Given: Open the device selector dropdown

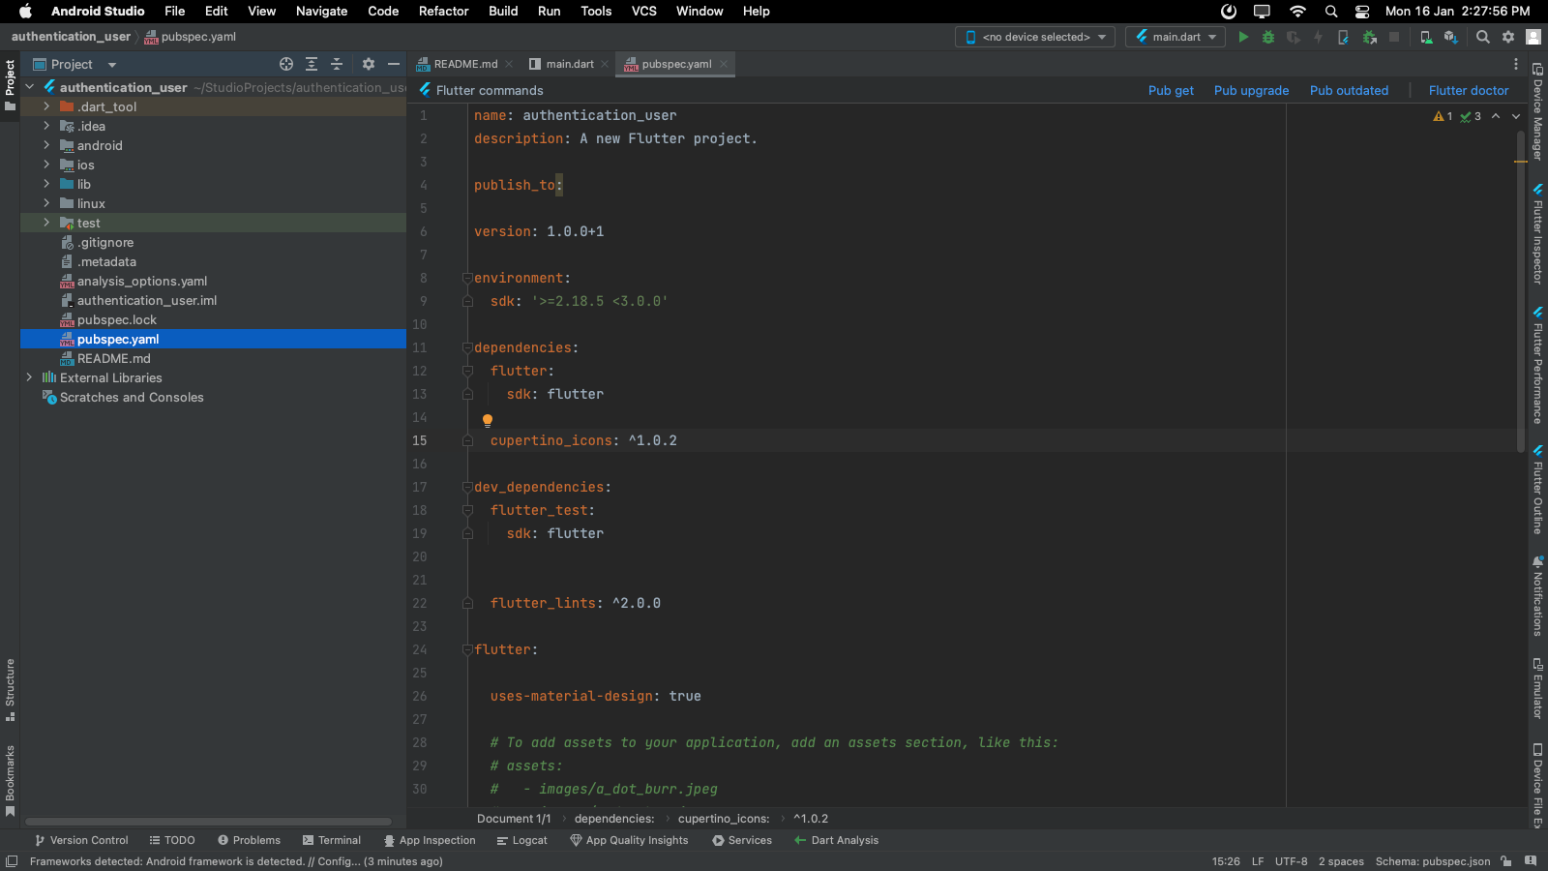Looking at the screenshot, I should tap(1035, 37).
